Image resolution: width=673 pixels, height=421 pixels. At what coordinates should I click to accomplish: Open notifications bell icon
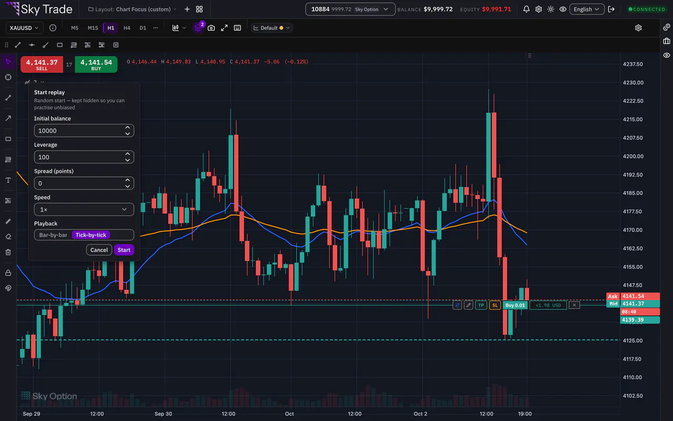tap(526, 9)
